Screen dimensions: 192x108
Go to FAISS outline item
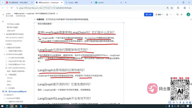(x=9, y=81)
